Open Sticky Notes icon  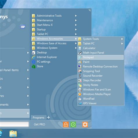pyautogui.click(x=80, y=85)
